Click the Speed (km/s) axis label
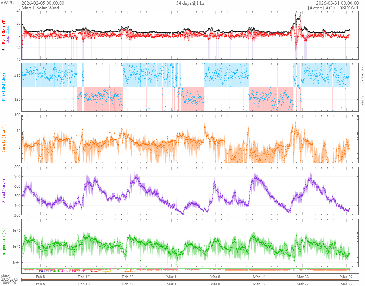This screenshot has height=286, width=365. [x=4, y=191]
